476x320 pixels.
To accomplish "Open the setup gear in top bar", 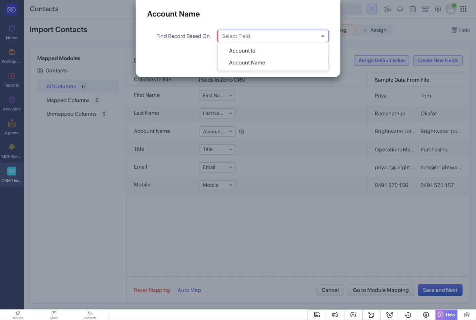I will (438, 9).
